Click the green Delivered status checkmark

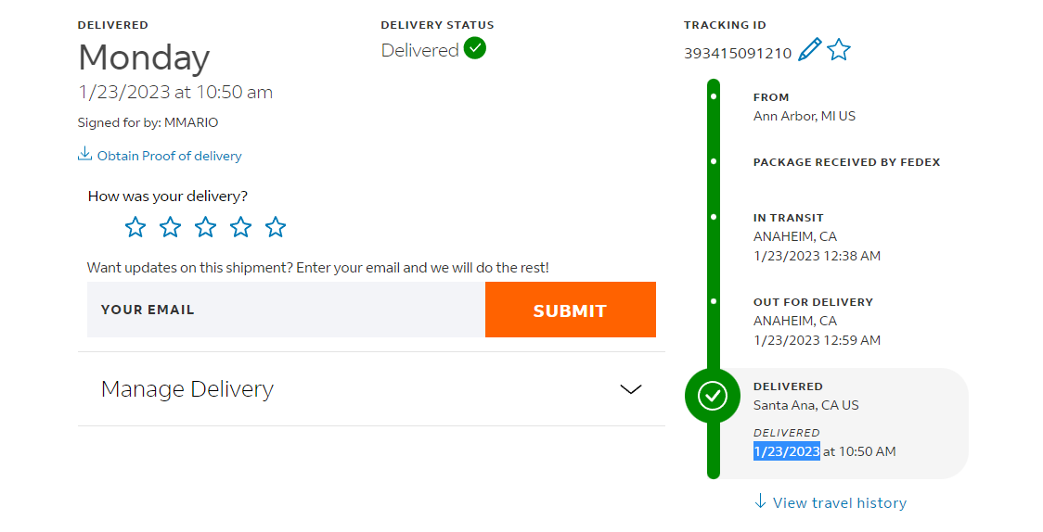pos(475,48)
